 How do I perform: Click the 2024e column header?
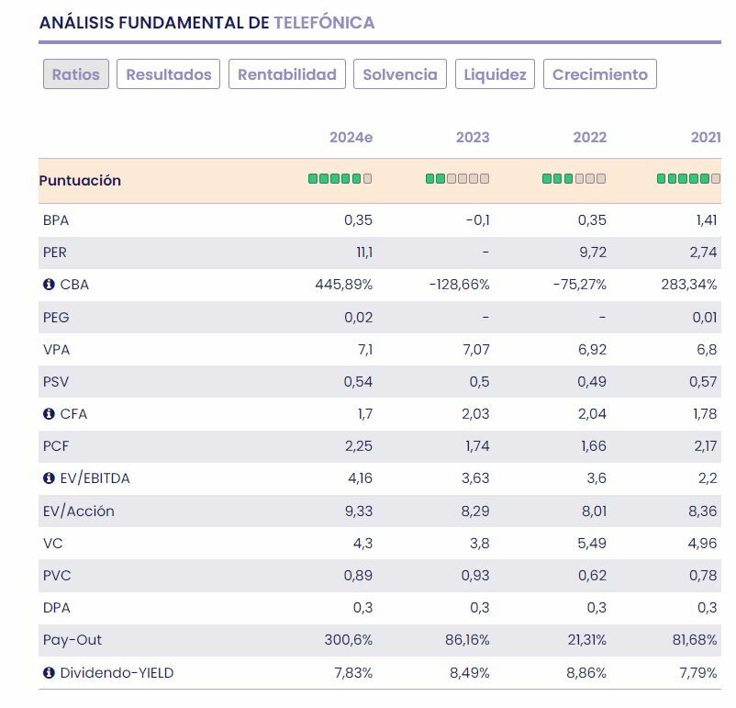pos(351,138)
